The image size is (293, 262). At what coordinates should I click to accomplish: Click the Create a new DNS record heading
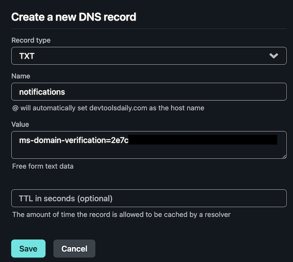(x=73, y=18)
